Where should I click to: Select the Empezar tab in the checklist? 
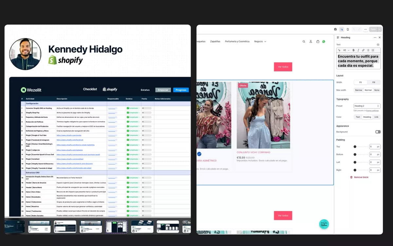(163, 90)
